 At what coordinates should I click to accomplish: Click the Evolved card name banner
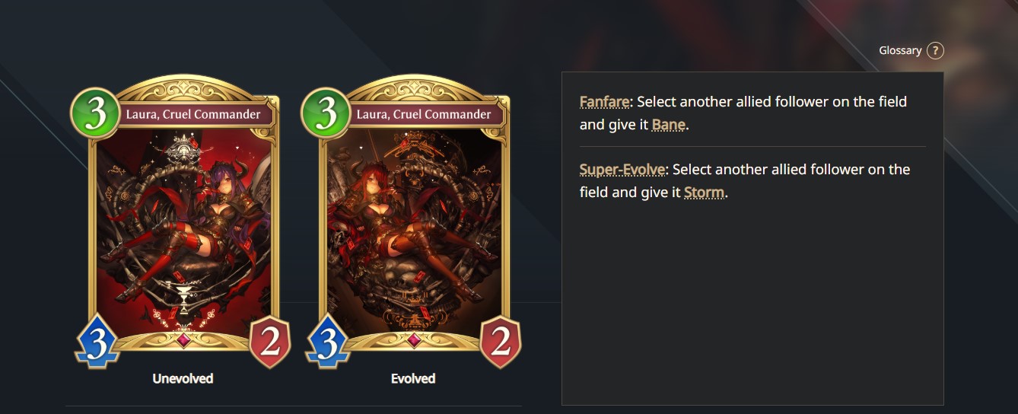(x=424, y=115)
